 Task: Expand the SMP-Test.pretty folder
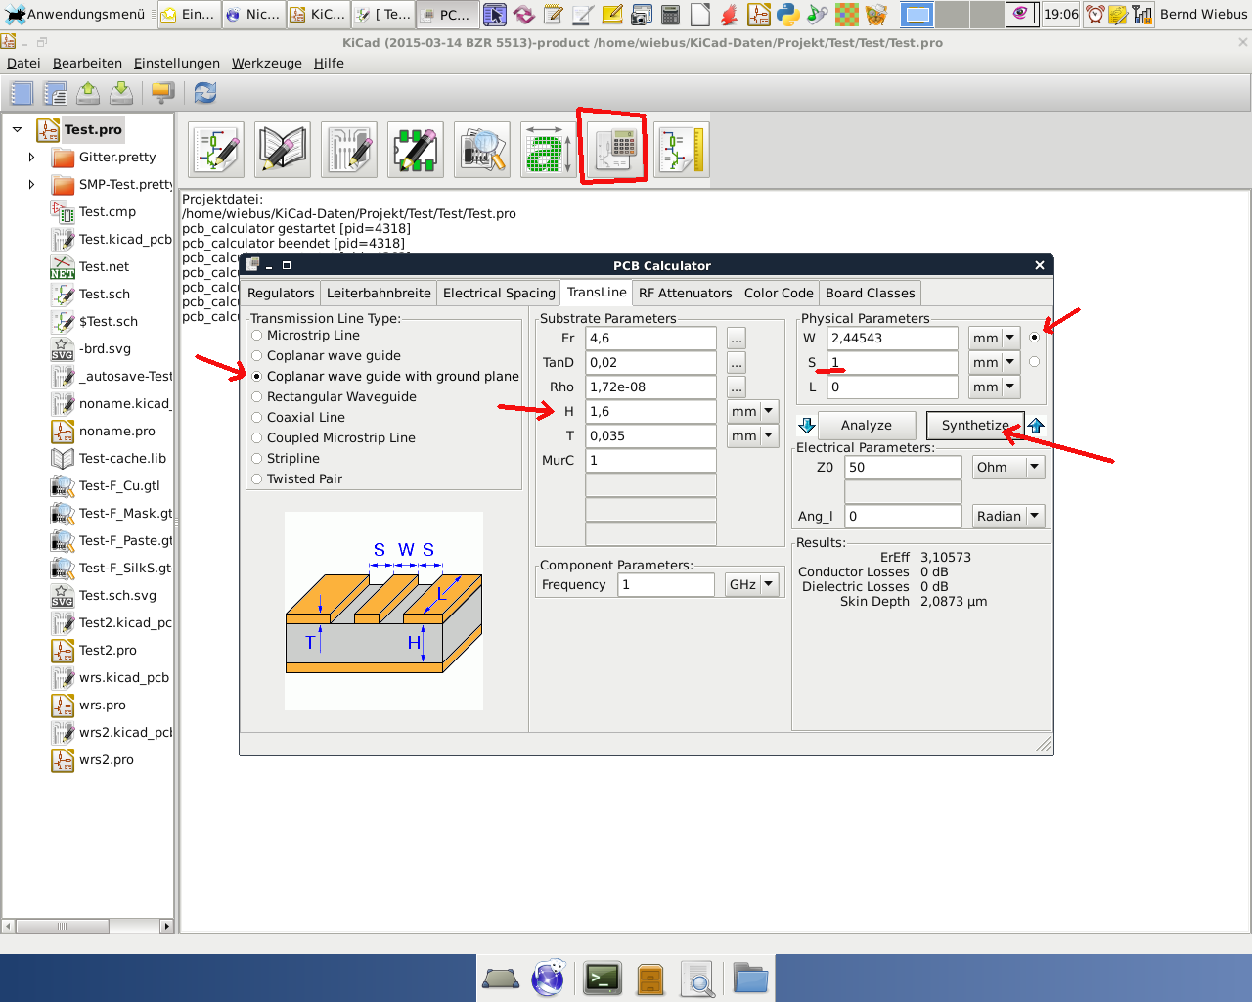(x=31, y=184)
